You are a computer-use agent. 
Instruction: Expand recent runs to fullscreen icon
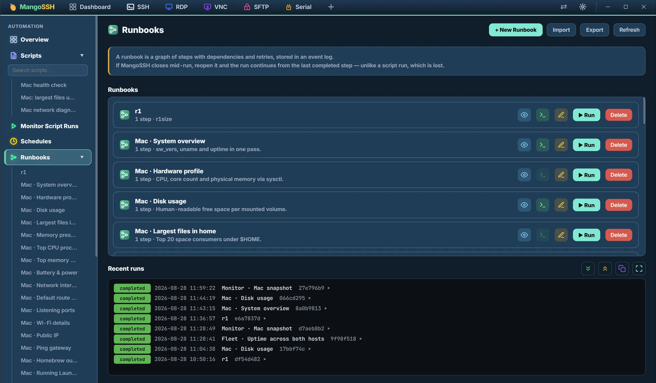point(639,269)
